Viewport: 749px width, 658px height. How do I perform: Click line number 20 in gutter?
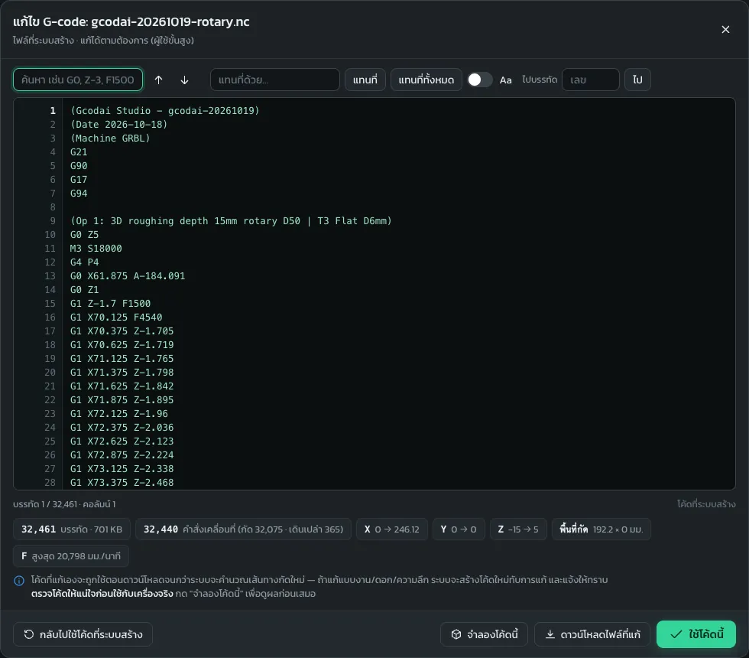(50, 373)
